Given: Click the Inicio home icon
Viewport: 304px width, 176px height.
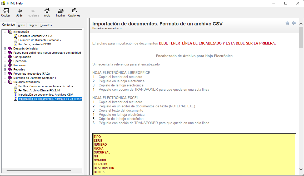Looking at the screenshot, I should click(47, 11).
